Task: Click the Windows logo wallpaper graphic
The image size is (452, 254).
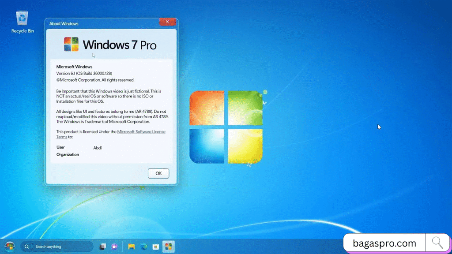Action: click(x=226, y=127)
